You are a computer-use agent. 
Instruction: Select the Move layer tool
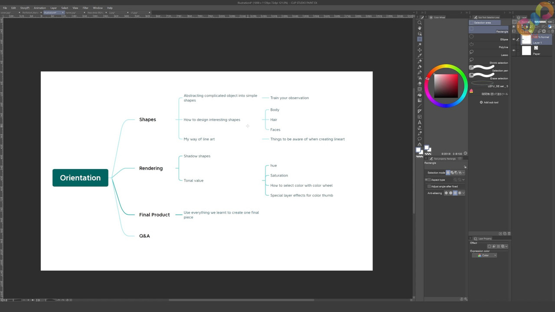coord(420,50)
